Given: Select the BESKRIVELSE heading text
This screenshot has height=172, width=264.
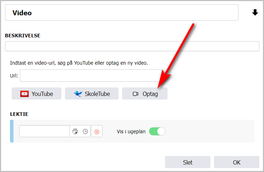Looking at the screenshot, I should [x=23, y=36].
